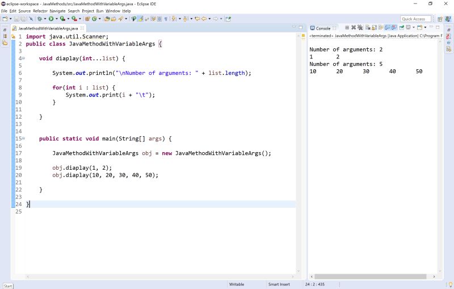Toggle show console on standard output
The height and width of the screenshot is (289, 454).
[388, 27]
